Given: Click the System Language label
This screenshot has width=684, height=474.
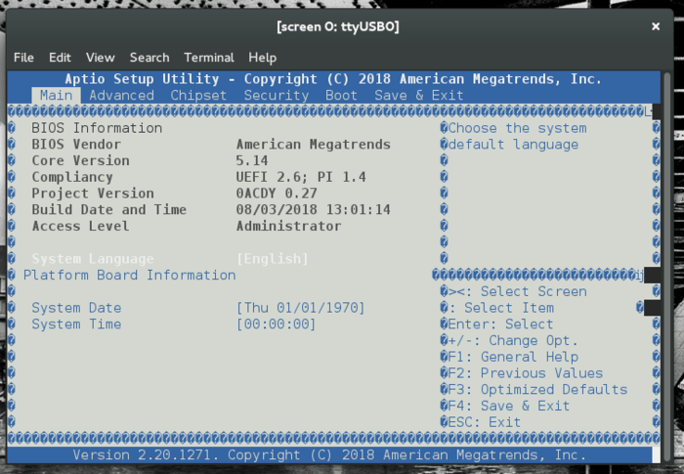Looking at the screenshot, I should (x=93, y=259).
